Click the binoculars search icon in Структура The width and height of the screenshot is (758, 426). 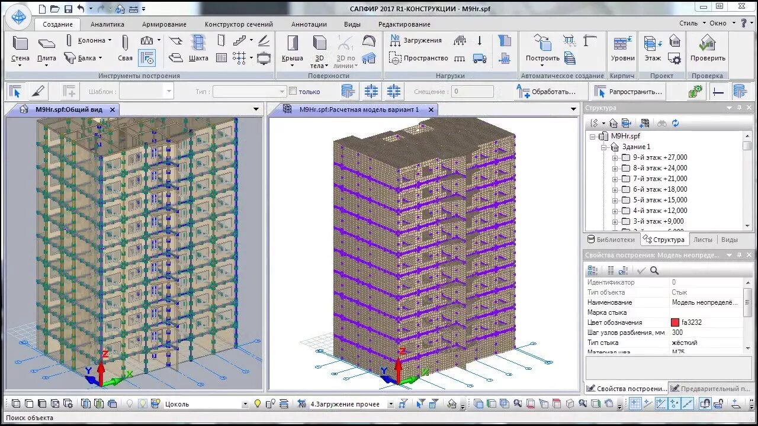coord(661,123)
